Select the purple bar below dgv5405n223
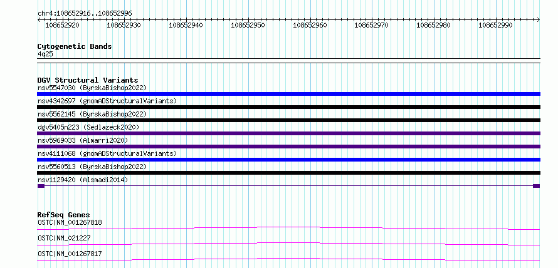 pos(288,133)
